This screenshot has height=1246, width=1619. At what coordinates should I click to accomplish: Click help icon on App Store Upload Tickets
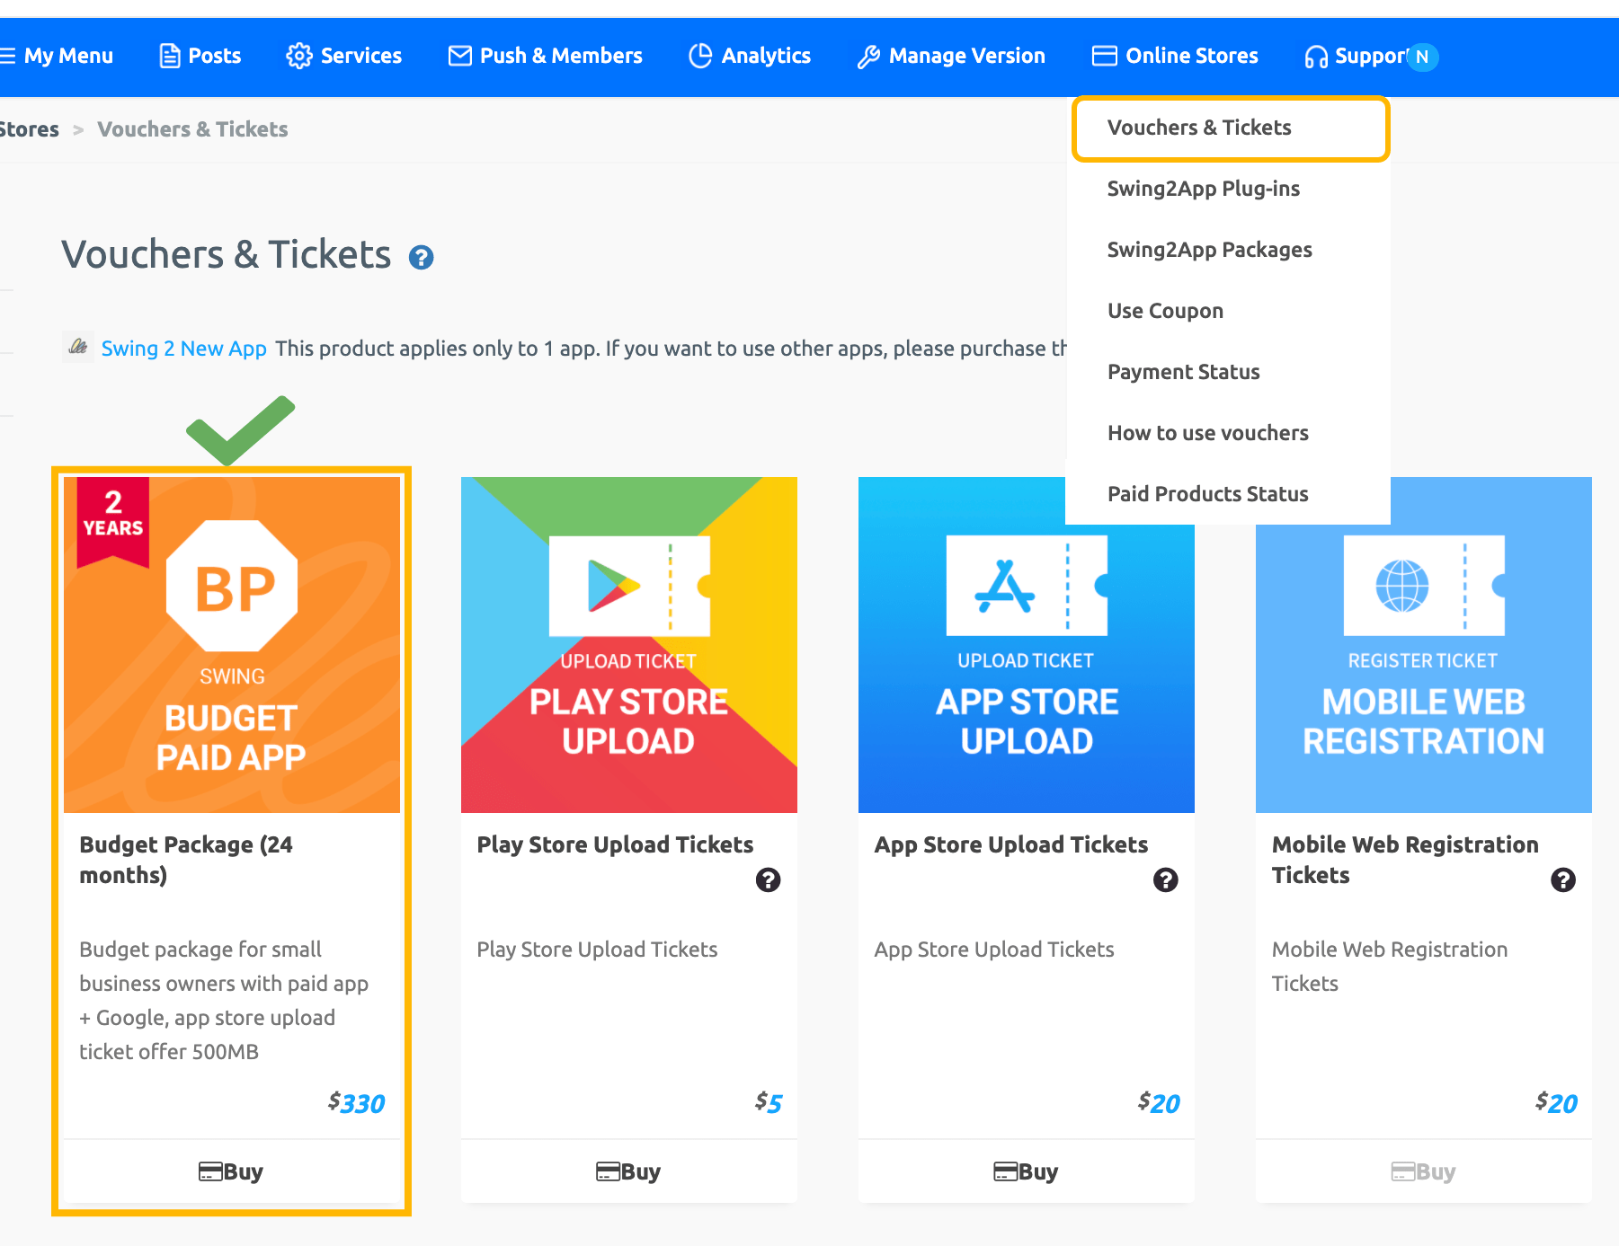(x=1165, y=879)
